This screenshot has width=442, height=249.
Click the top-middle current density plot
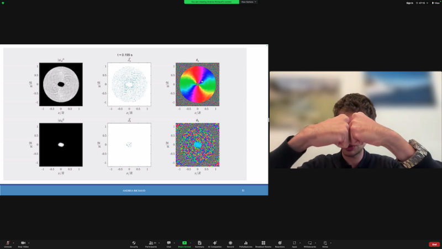click(129, 85)
